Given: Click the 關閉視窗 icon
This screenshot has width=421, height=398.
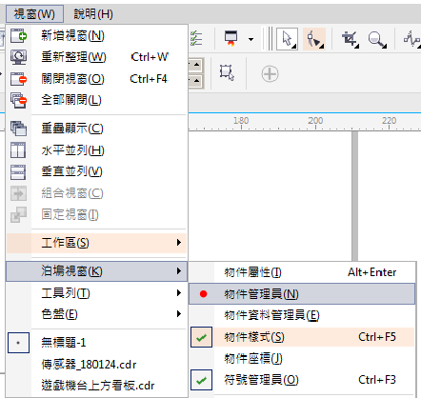Looking at the screenshot, I should (18, 79).
